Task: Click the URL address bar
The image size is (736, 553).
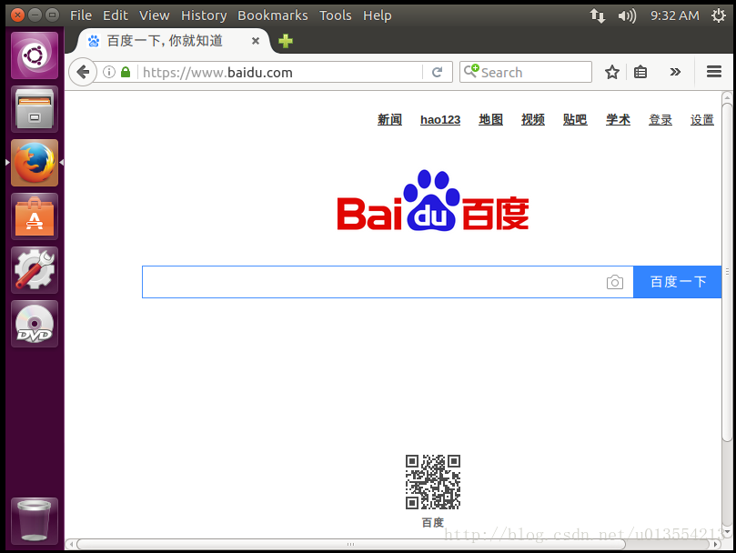Action: (281, 72)
